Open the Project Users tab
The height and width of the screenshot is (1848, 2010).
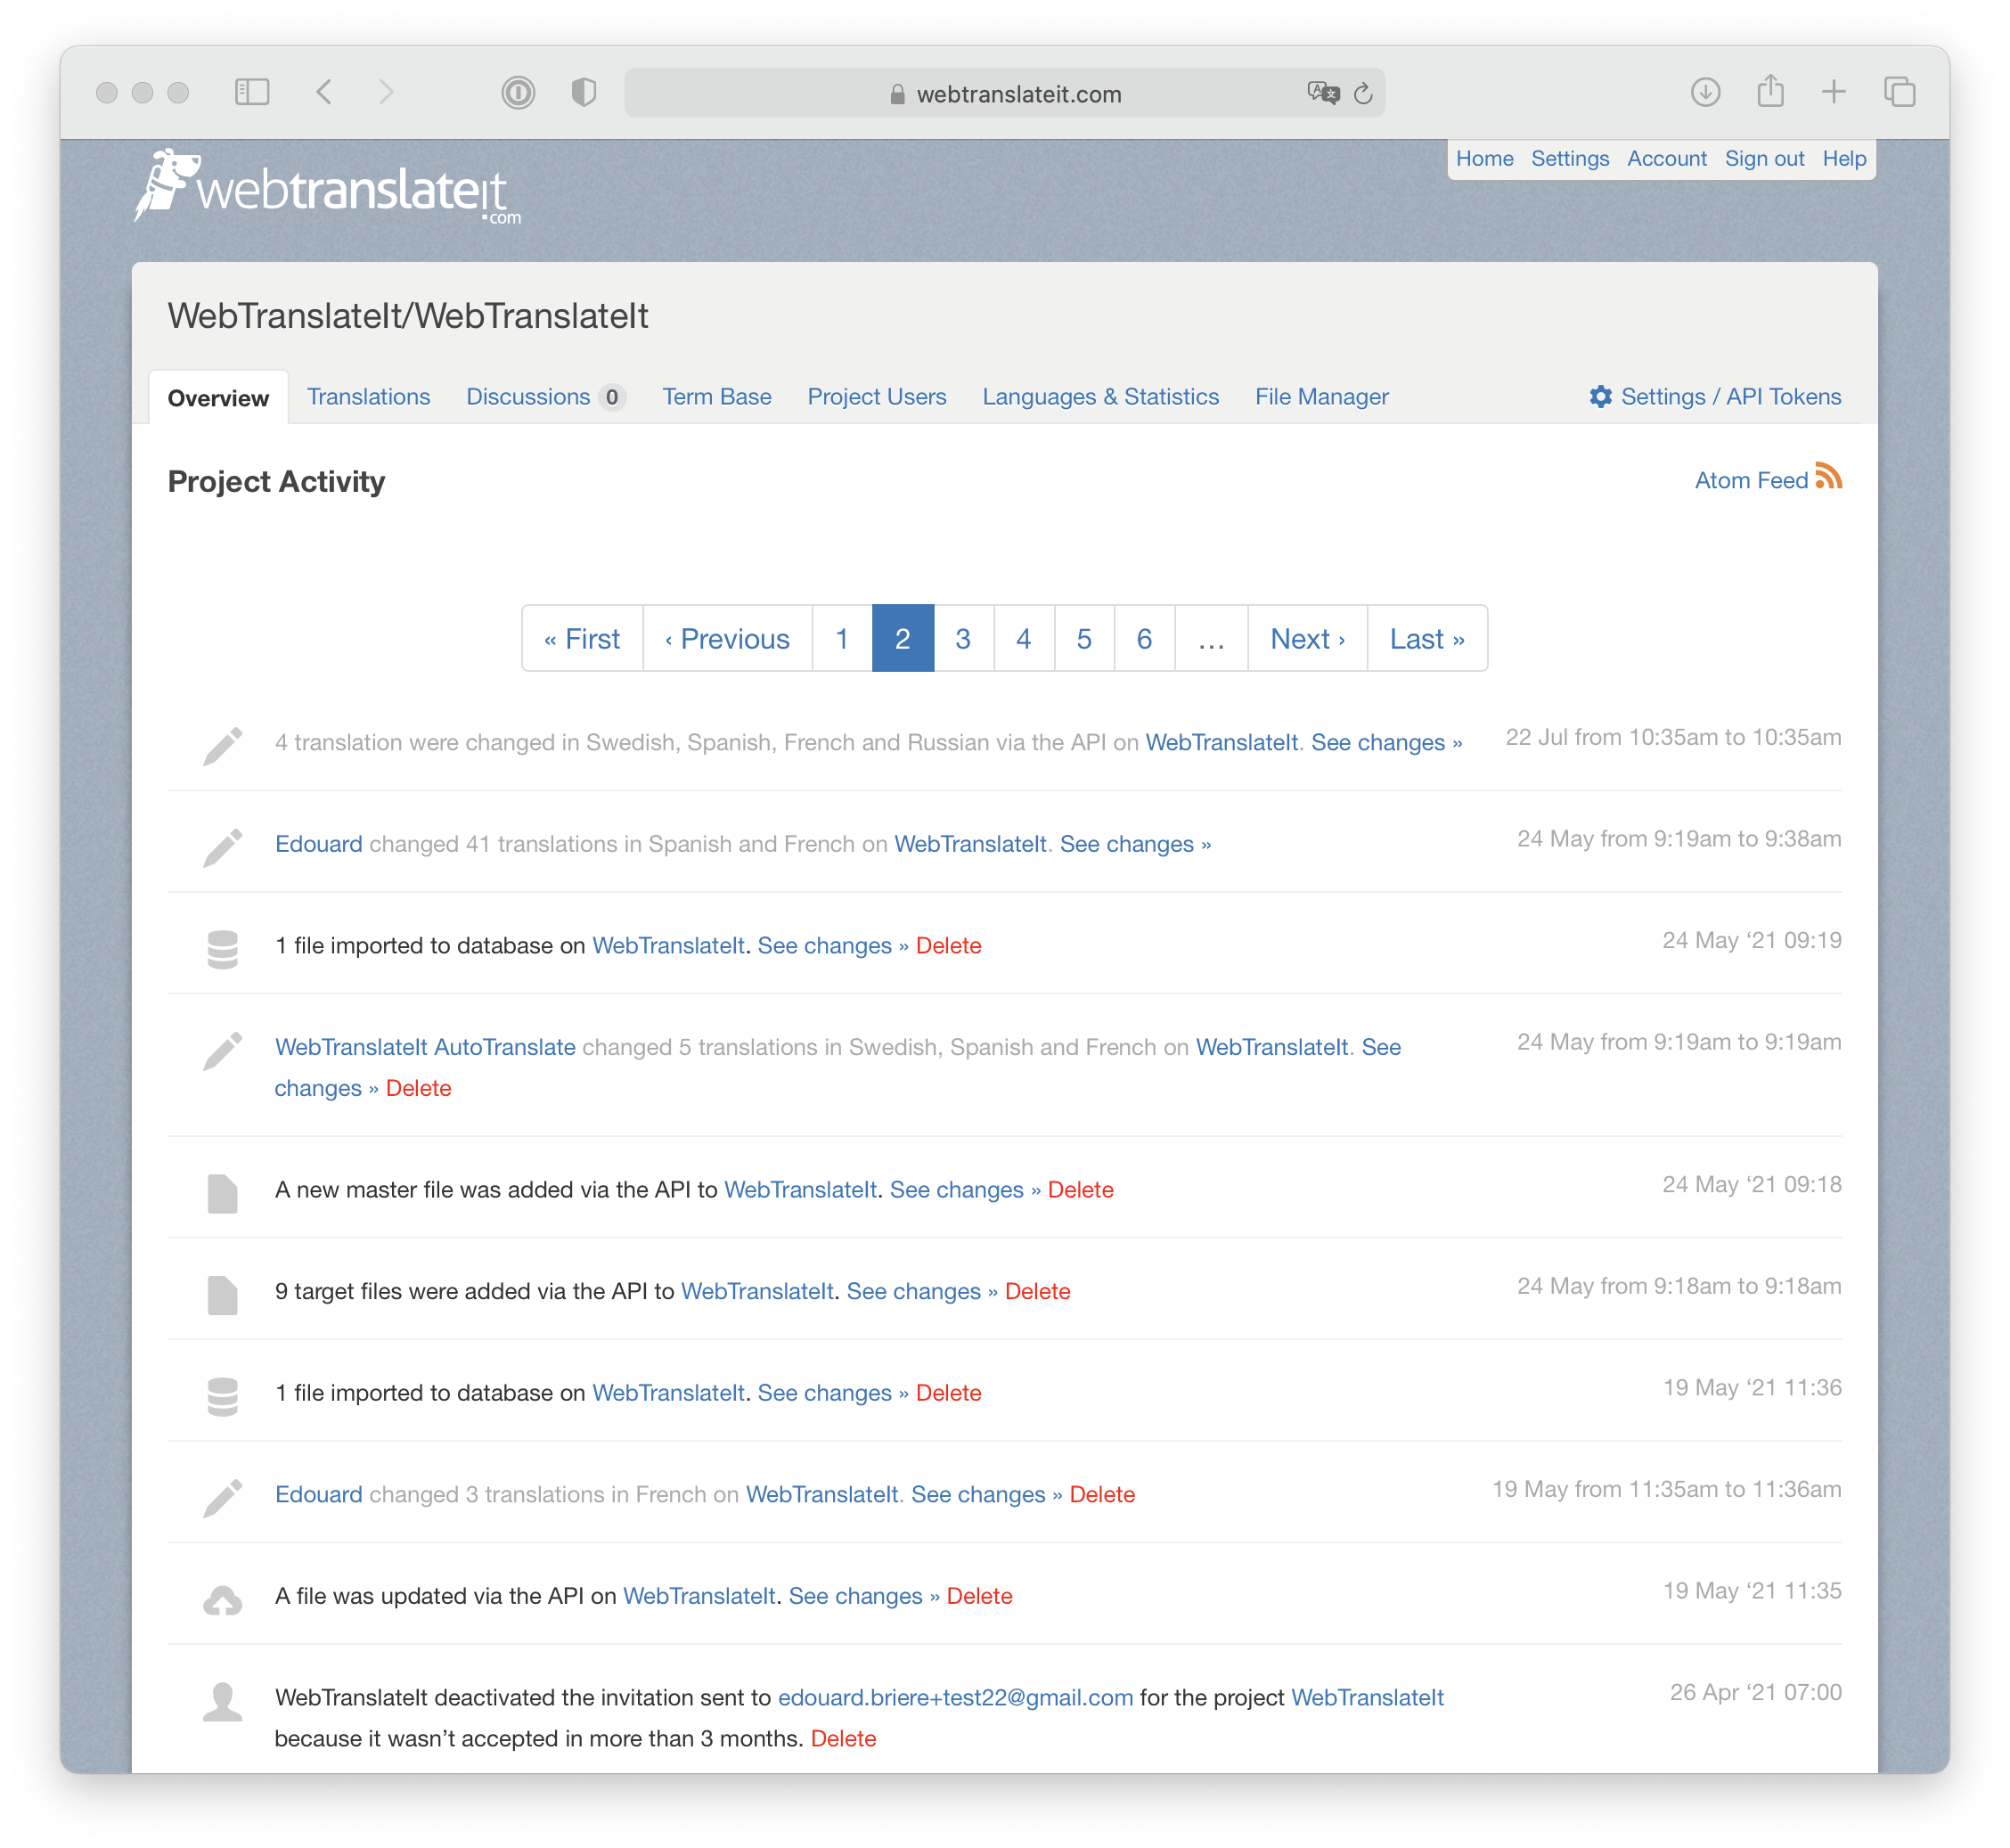click(x=876, y=397)
